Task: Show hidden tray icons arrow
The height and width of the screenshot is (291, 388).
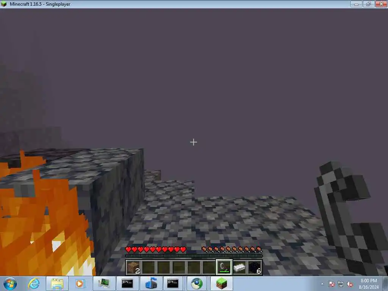Action: click(322, 284)
